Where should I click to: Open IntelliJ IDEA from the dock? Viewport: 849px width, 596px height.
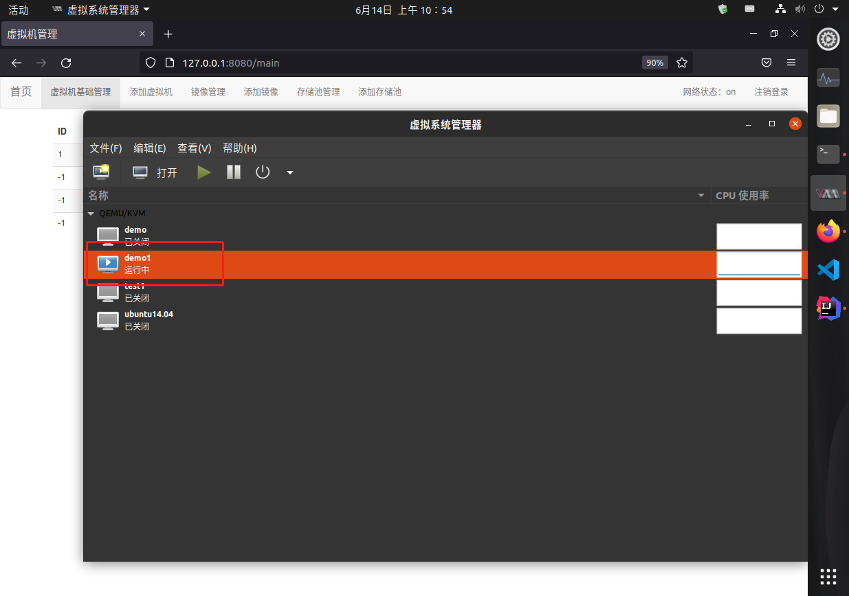tap(828, 308)
